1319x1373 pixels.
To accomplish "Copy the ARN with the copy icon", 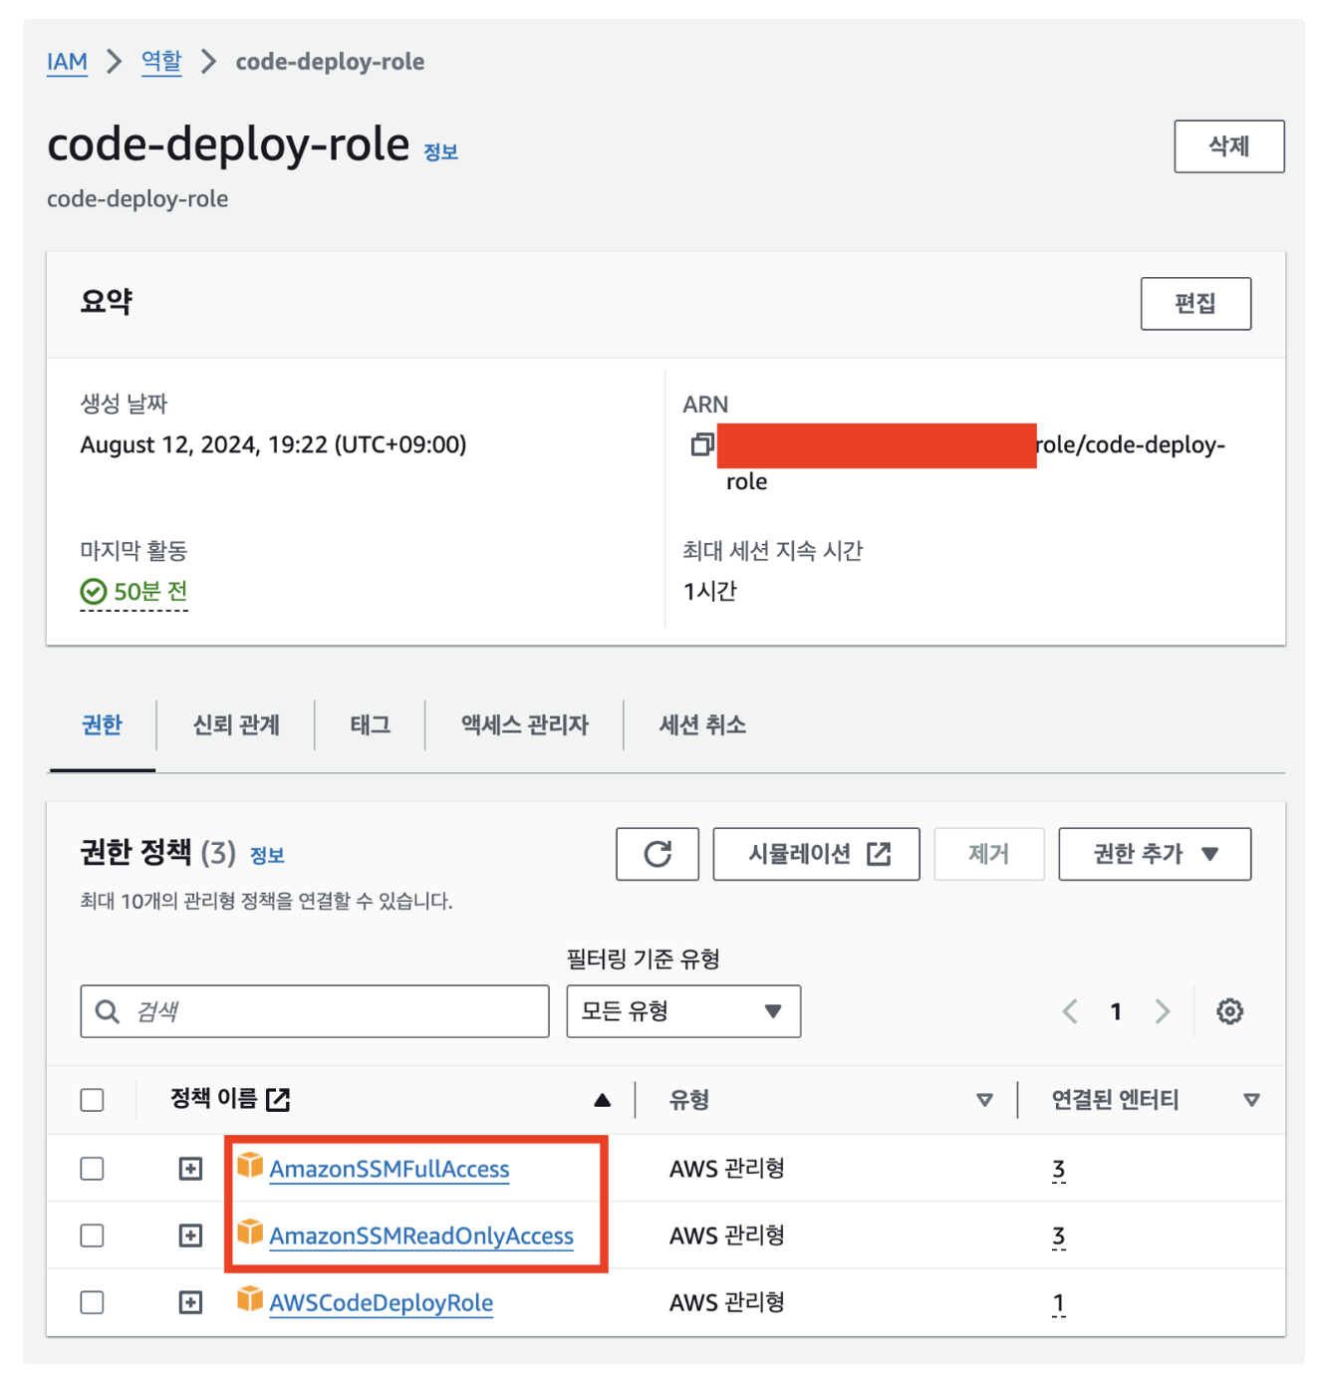I will coord(702,444).
